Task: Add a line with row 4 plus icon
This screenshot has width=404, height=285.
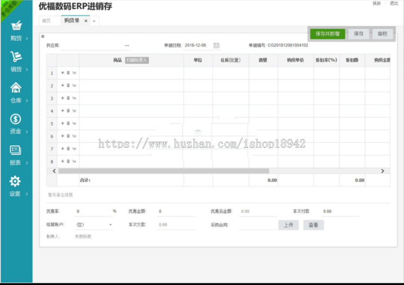Action: click(x=62, y=110)
